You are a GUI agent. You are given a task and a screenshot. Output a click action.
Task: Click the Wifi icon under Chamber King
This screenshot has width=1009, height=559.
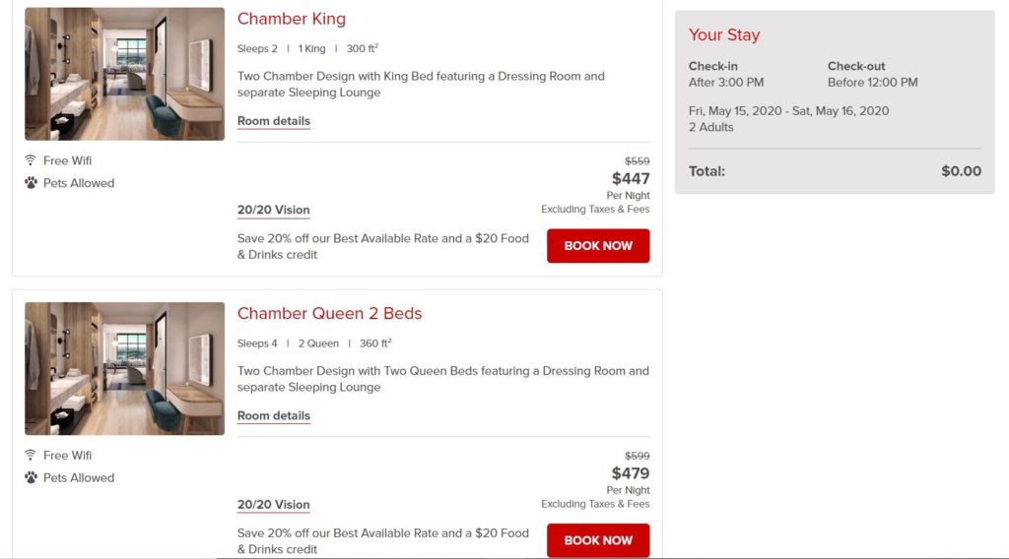point(31,160)
